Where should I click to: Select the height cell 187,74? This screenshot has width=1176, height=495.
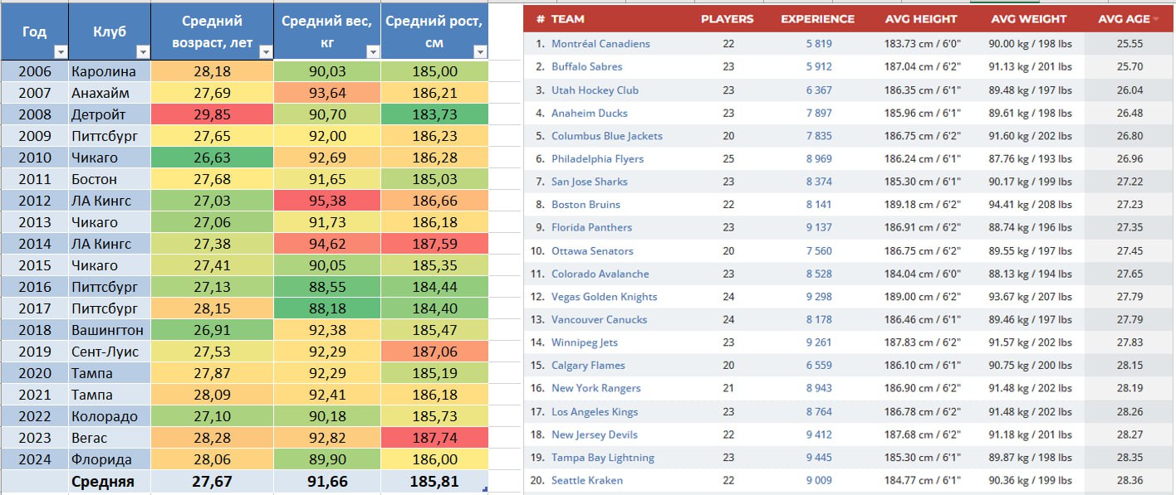(434, 439)
